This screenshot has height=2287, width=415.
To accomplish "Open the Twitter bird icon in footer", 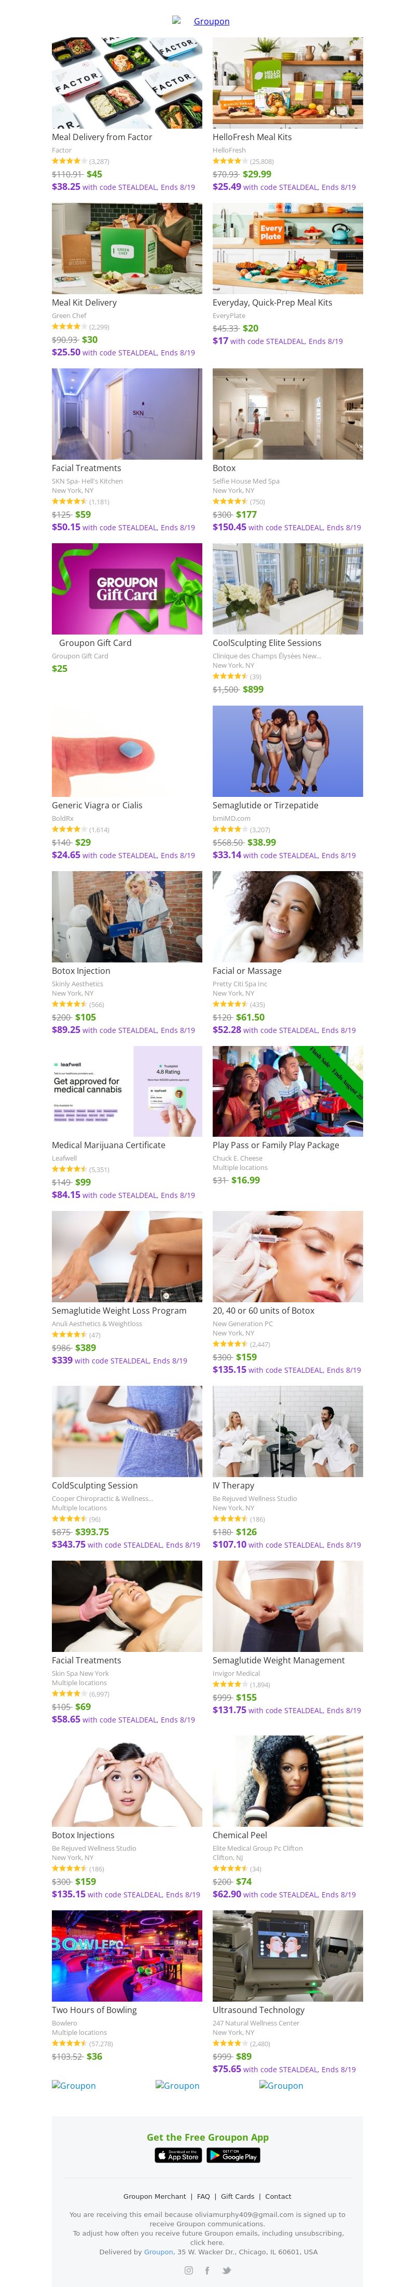I will coord(226,2269).
